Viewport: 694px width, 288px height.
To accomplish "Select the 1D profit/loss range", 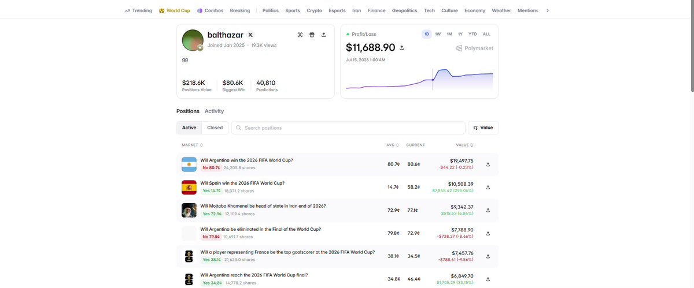I will point(427,34).
